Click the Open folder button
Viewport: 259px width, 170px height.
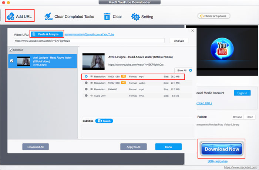pos(250,117)
